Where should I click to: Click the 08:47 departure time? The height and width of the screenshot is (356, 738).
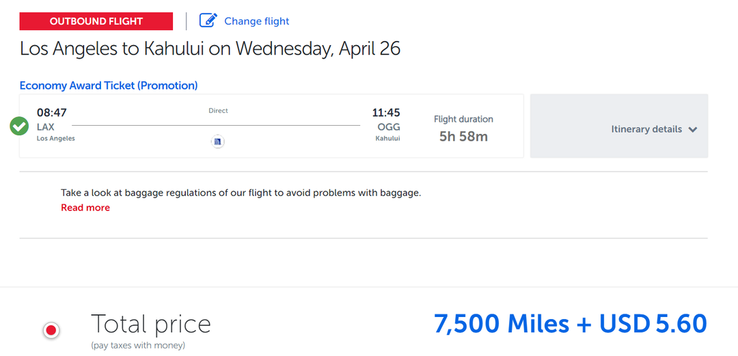click(x=52, y=113)
